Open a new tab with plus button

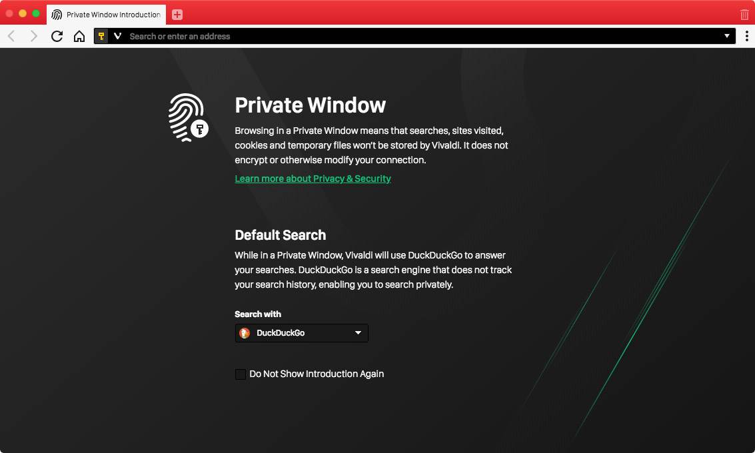(177, 15)
